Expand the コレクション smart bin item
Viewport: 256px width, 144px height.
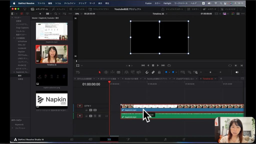[12, 128]
